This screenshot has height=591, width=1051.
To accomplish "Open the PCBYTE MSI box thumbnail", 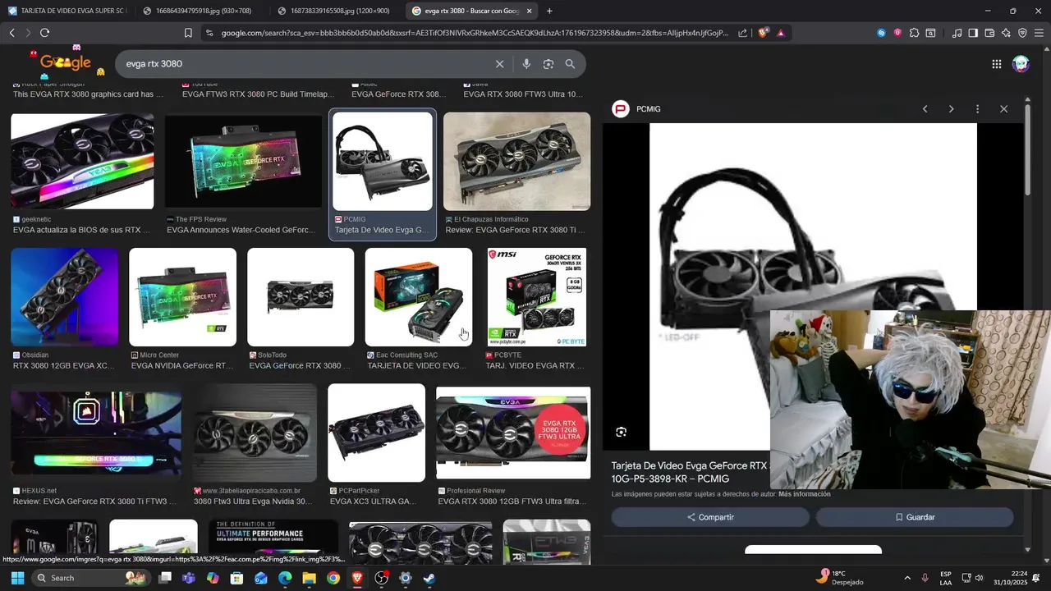I will pyautogui.click(x=537, y=297).
